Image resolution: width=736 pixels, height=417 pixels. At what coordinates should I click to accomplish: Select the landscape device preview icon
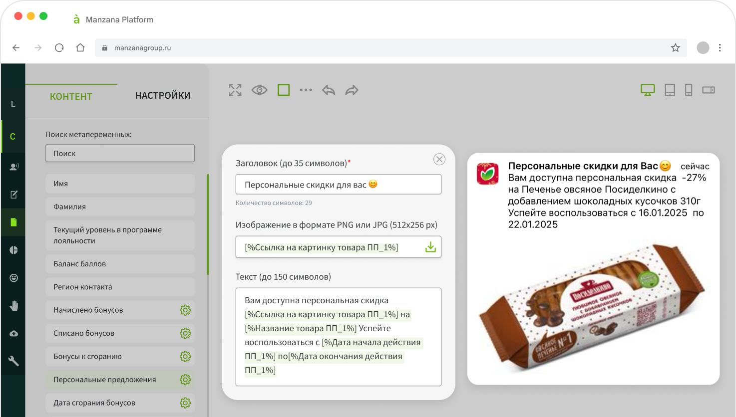coord(709,90)
